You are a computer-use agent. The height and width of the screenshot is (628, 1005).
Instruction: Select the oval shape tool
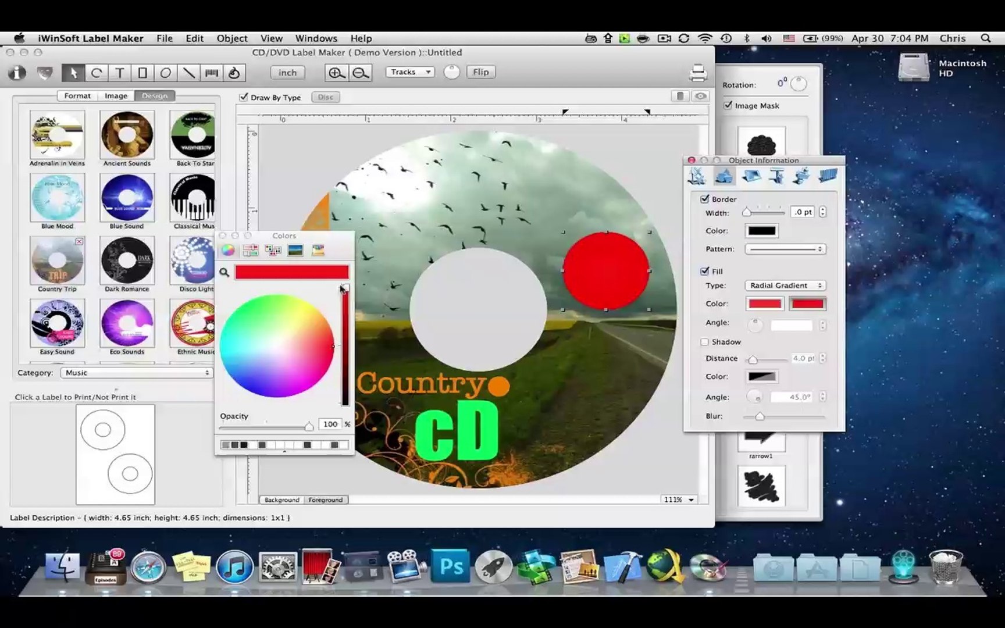click(x=166, y=73)
